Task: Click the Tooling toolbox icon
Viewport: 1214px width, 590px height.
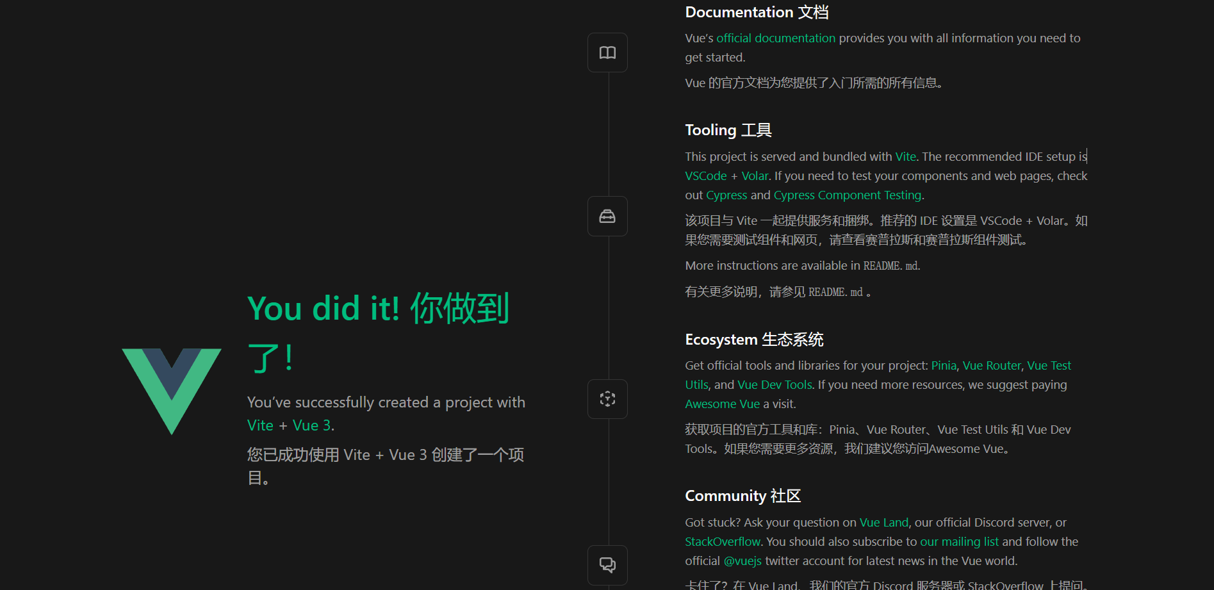Action: [607, 217]
